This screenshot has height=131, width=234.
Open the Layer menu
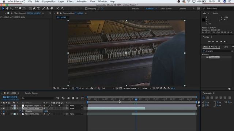click(x=61, y=1)
